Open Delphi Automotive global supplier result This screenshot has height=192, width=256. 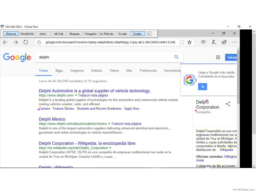[x=95, y=91]
